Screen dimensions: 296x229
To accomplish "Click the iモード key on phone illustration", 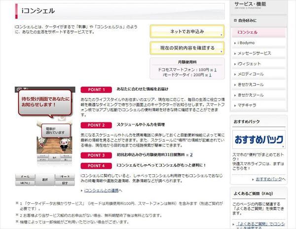I will pyautogui.click(x=65, y=177).
